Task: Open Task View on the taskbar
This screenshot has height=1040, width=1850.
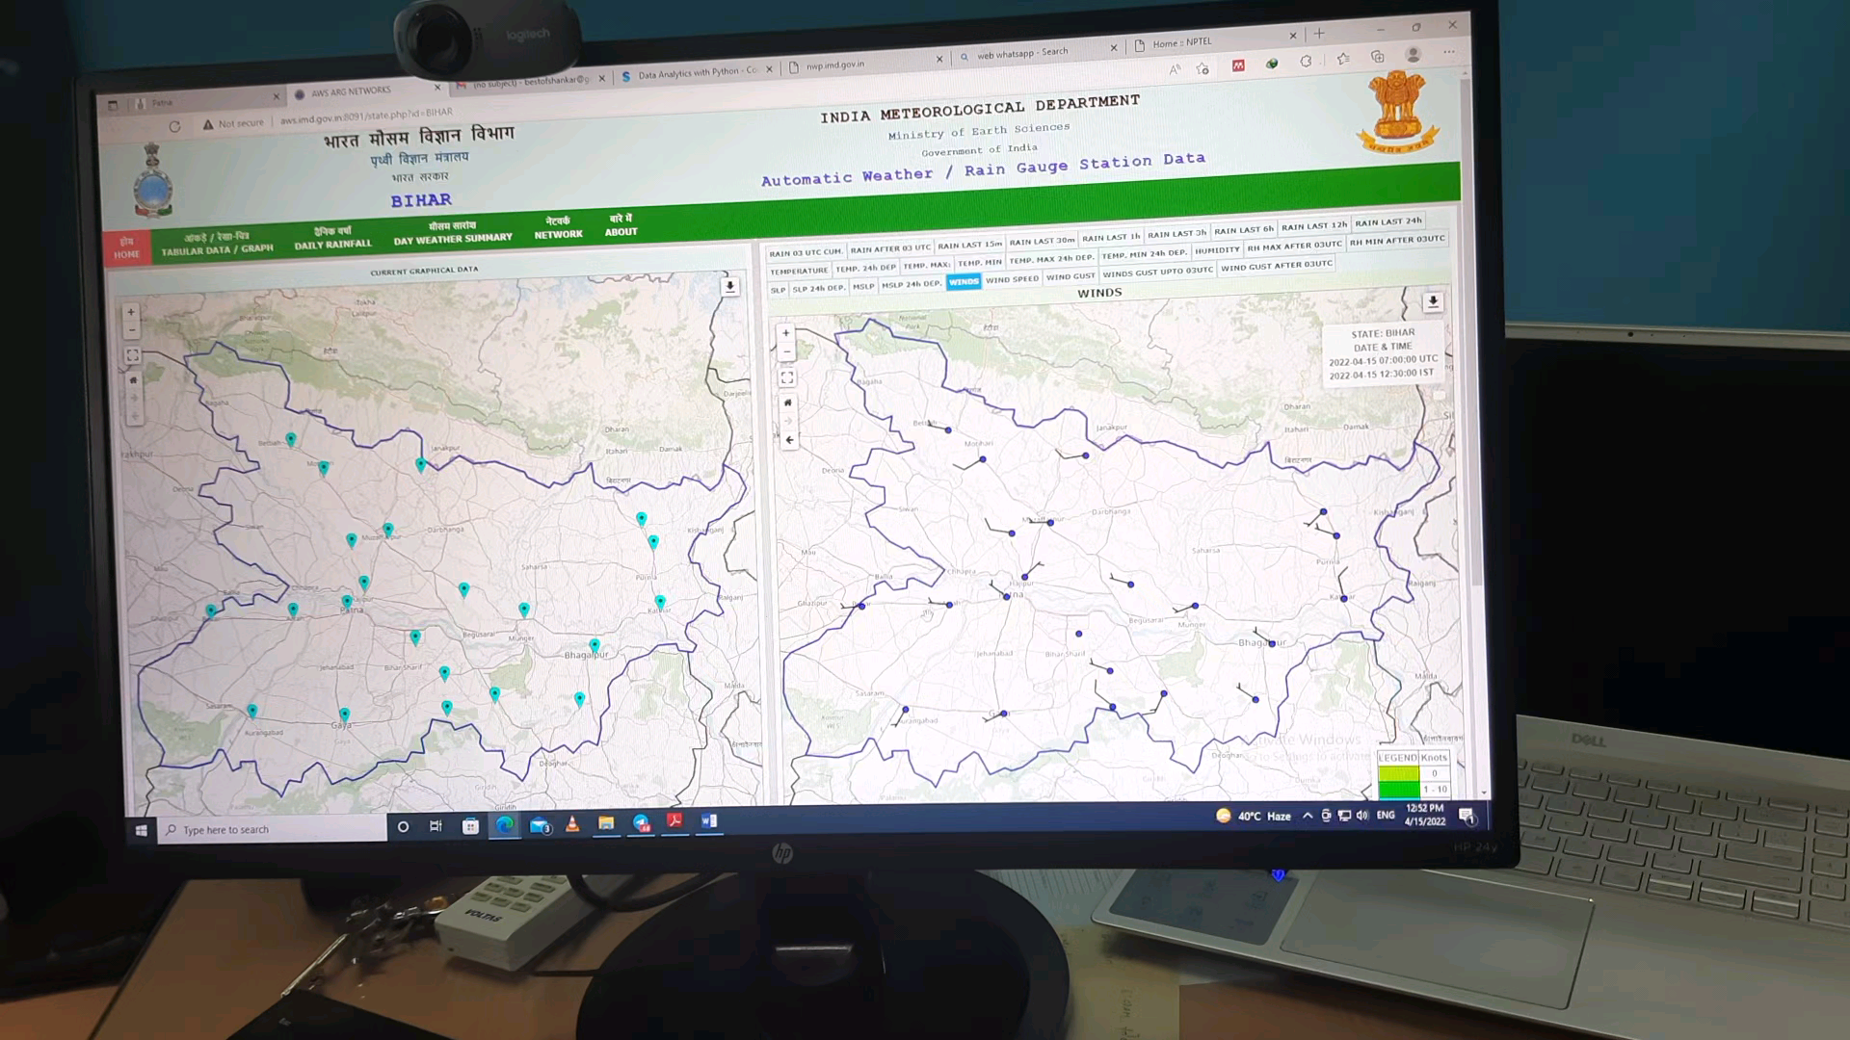Action: (x=436, y=826)
